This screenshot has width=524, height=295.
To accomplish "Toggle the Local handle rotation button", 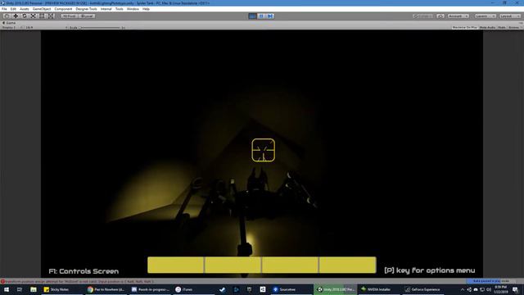I will point(87,16).
